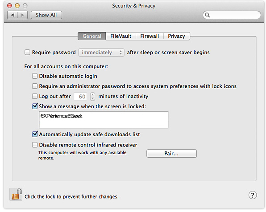Viewport: 266px width, 212px height.
Task: Click in the lock screen message field
Action: (104, 120)
